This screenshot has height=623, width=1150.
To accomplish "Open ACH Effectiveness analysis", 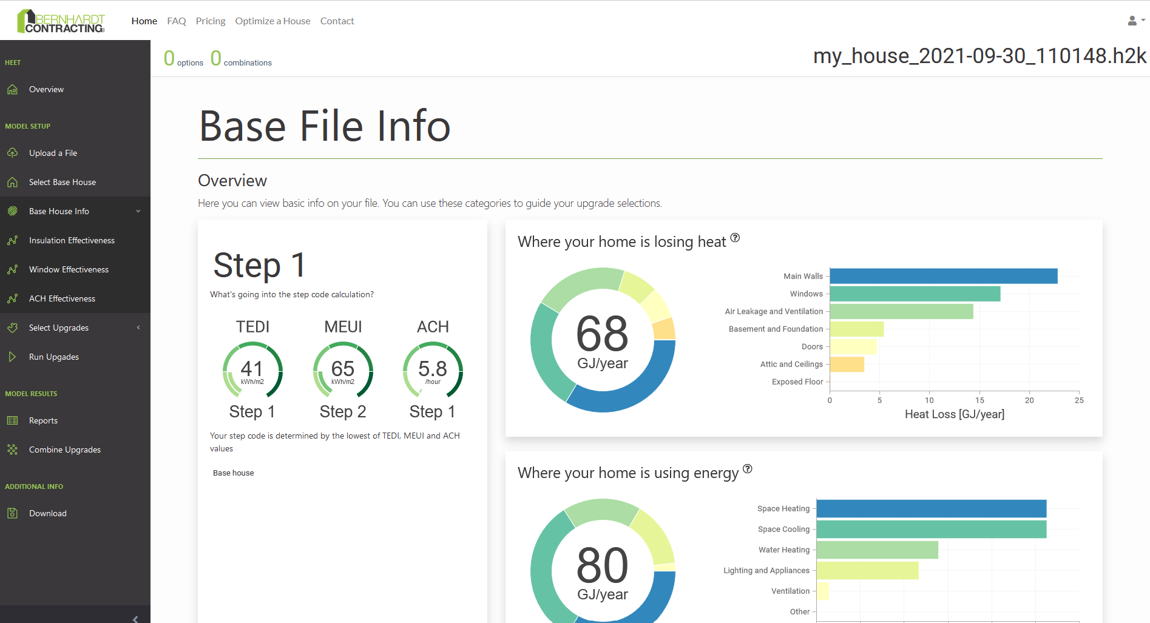I will (x=62, y=298).
